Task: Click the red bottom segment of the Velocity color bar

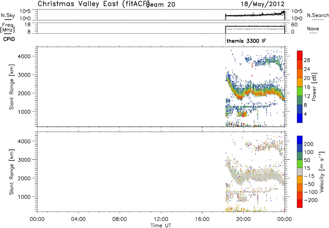Action: coord(300,204)
